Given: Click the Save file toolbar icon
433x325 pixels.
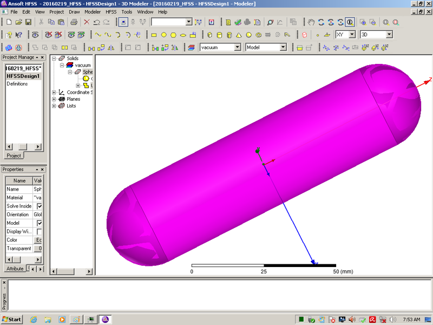Looking at the screenshot, I should tap(28, 22).
